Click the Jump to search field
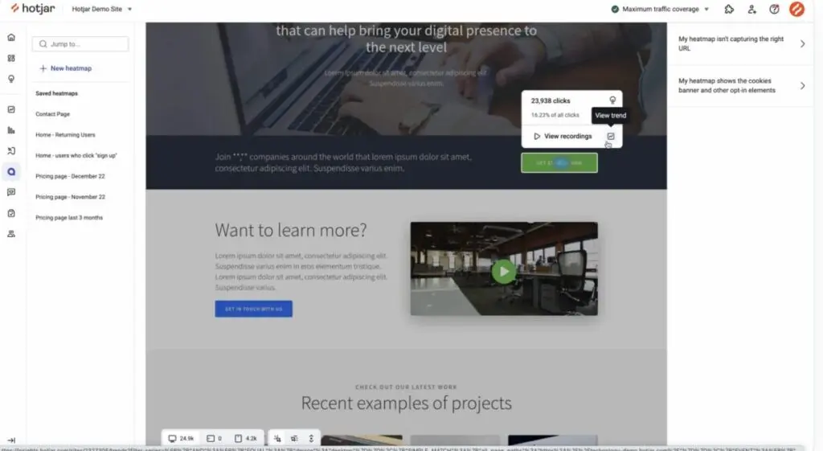Viewport: 823px width, 451px height. click(80, 44)
